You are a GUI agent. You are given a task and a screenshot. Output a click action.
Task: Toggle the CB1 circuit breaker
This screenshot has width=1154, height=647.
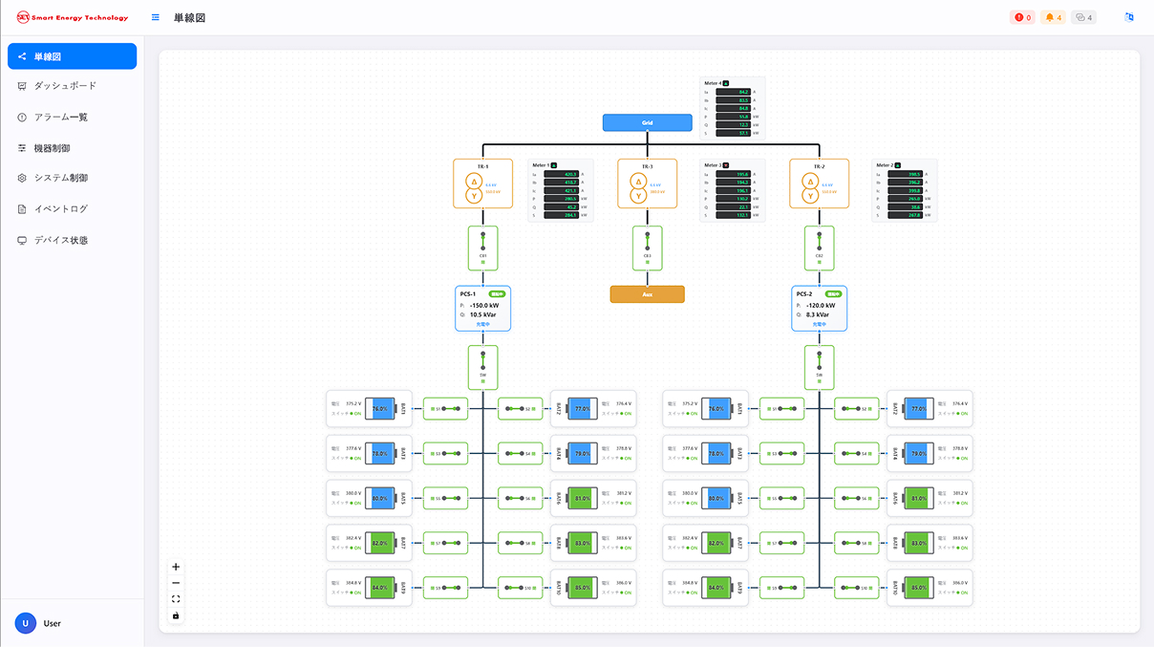point(483,247)
